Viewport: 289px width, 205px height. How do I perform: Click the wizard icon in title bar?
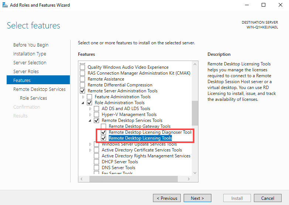[x=5, y=5]
